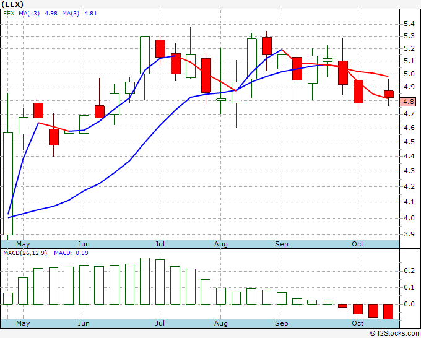Image resolution: width=421 pixels, height=338 pixels.
Task: Select the Jul marker on price timeline
Action: [x=160, y=244]
